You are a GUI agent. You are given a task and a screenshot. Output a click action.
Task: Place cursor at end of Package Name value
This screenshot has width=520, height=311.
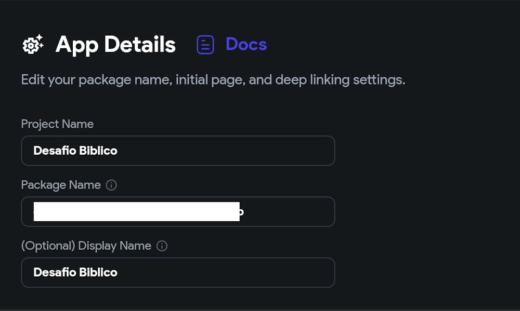coord(244,211)
